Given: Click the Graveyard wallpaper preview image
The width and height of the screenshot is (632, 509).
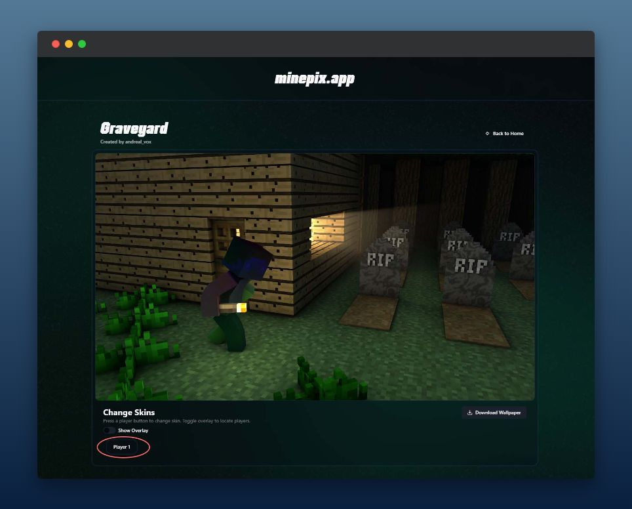Looking at the screenshot, I should coord(315,277).
